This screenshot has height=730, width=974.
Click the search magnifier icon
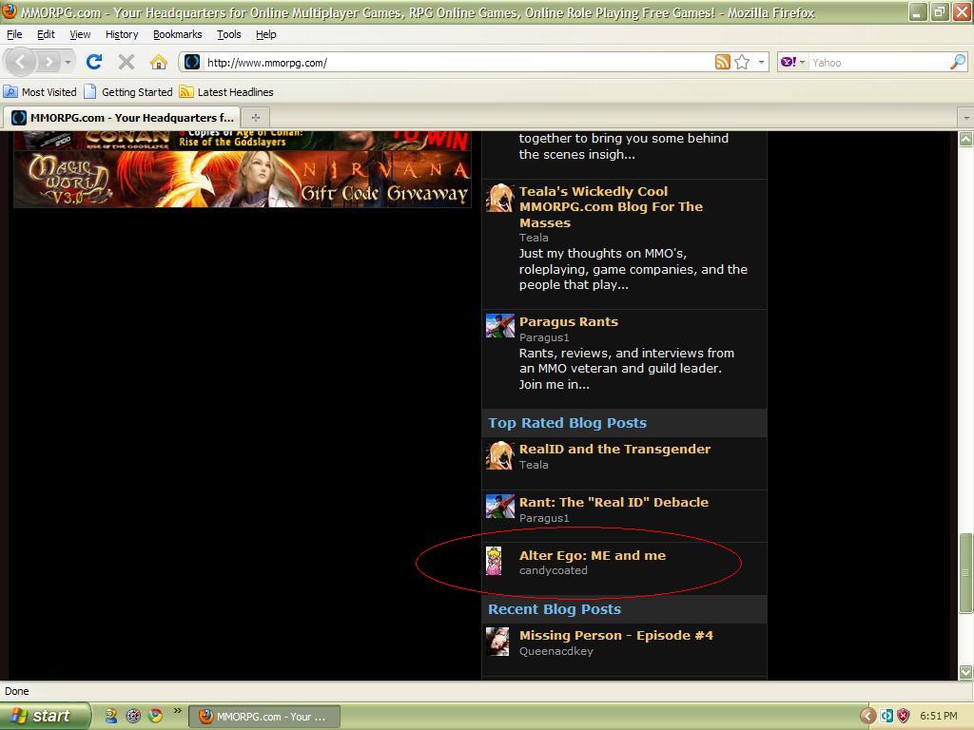coord(958,62)
